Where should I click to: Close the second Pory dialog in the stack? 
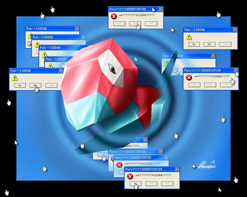[x=166, y=158]
